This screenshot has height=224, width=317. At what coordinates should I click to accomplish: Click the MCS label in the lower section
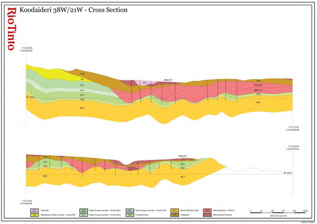pos(182,177)
